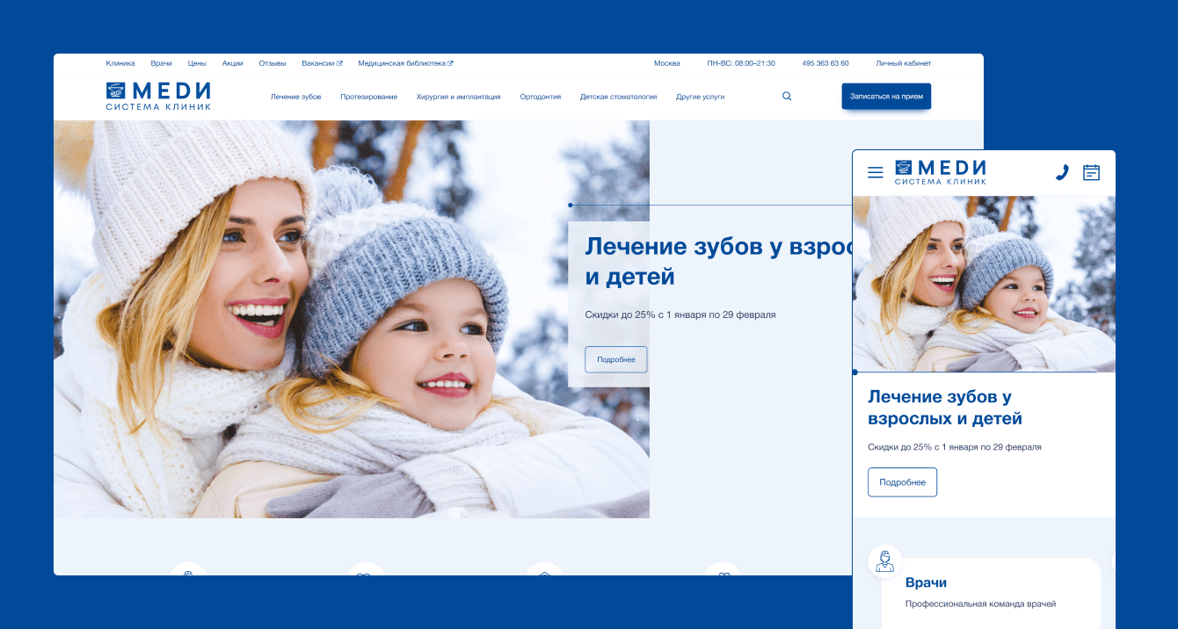Screen dimensions: 1178x629
Task: Click the external link icon beside Медицинская библиотека
Action: (450, 63)
